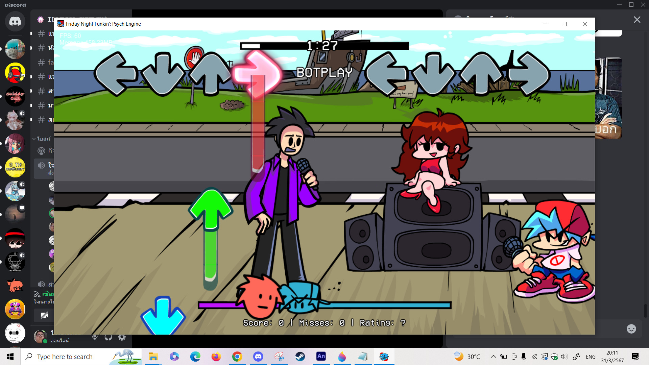Image resolution: width=649 pixels, height=365 pixels.
Task: Select the white smiling face server icon
Action: pyautogui.click(x=15, y=333)
